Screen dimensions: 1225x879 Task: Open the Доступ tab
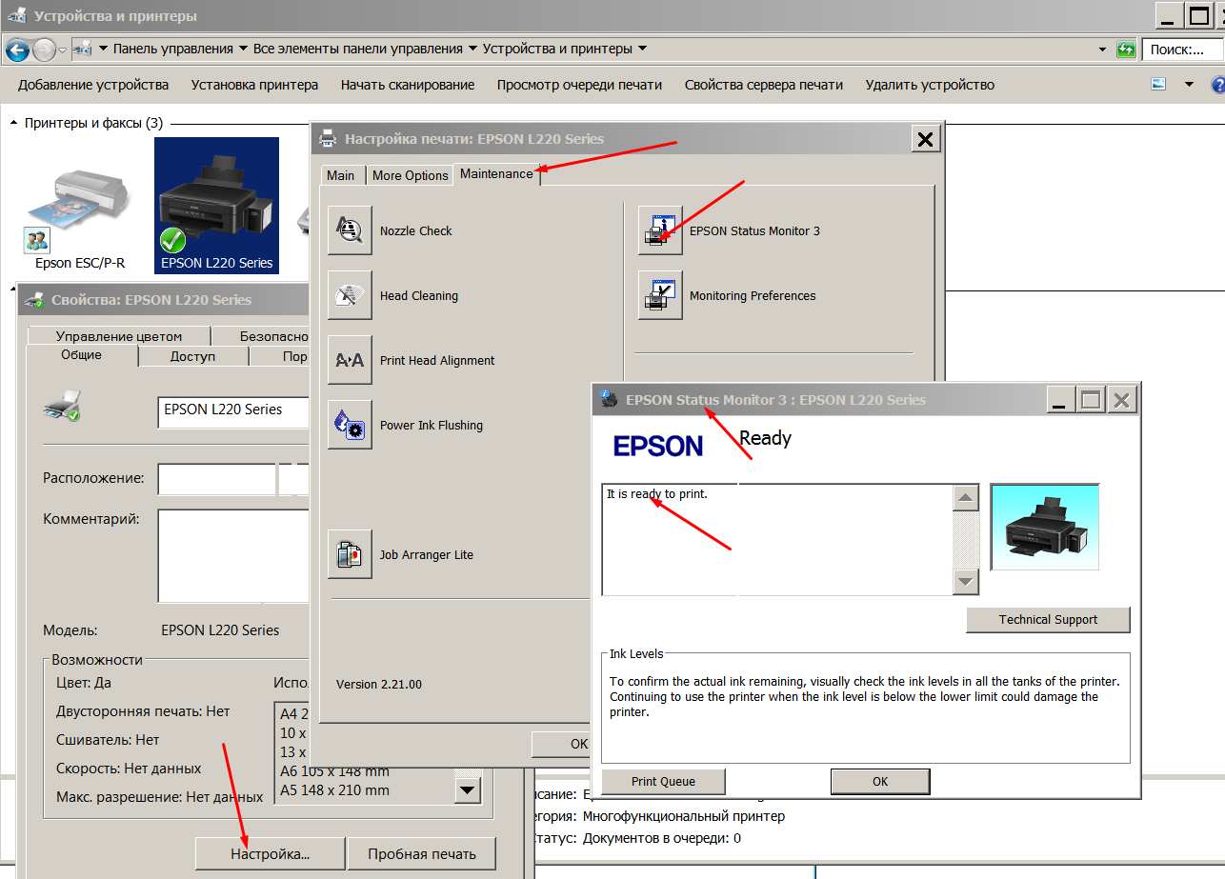pos(193,356)
